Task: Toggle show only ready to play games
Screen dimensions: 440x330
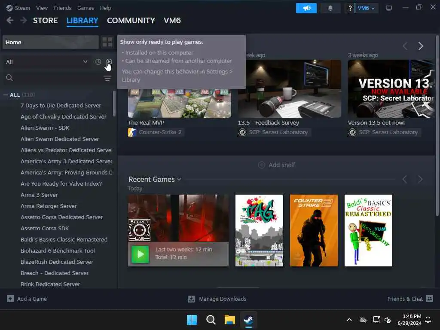Action: tap(109, 62)
